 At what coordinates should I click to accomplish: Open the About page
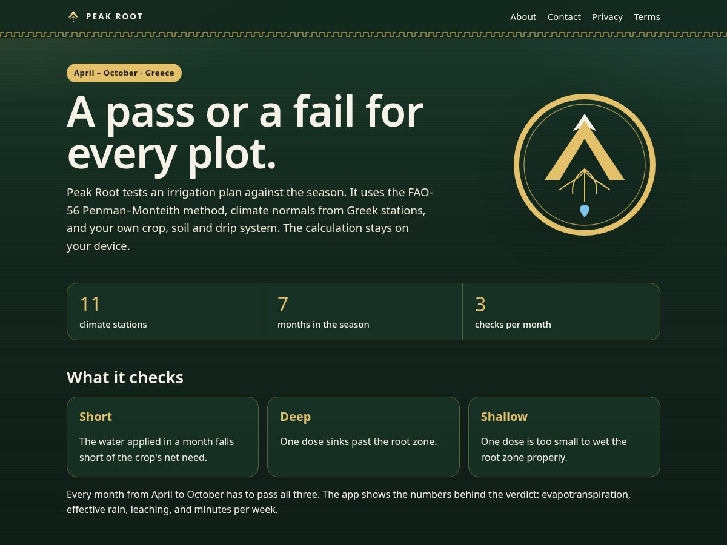(523, 17)
